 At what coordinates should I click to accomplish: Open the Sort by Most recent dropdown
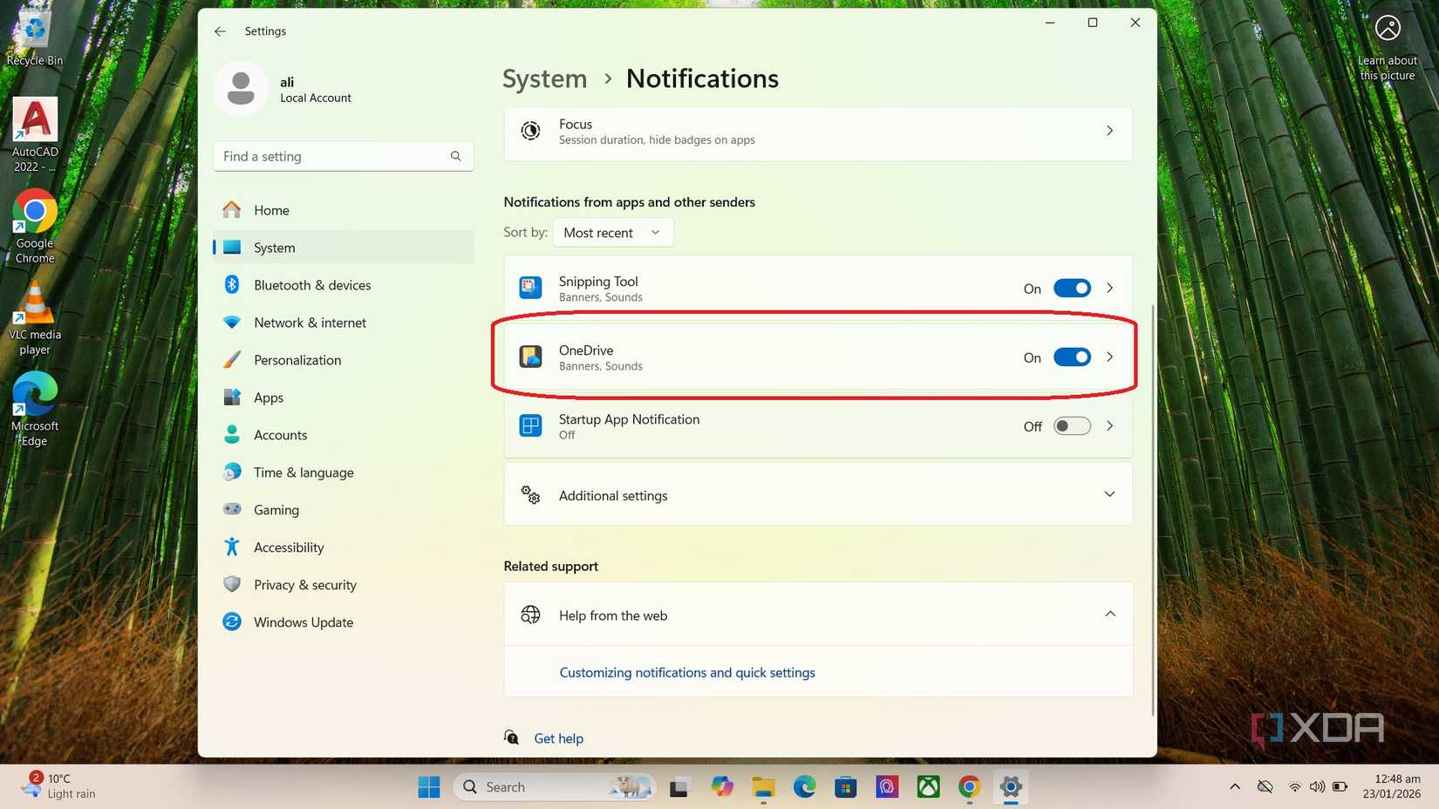pyautogui.click(x=612, y=232)
